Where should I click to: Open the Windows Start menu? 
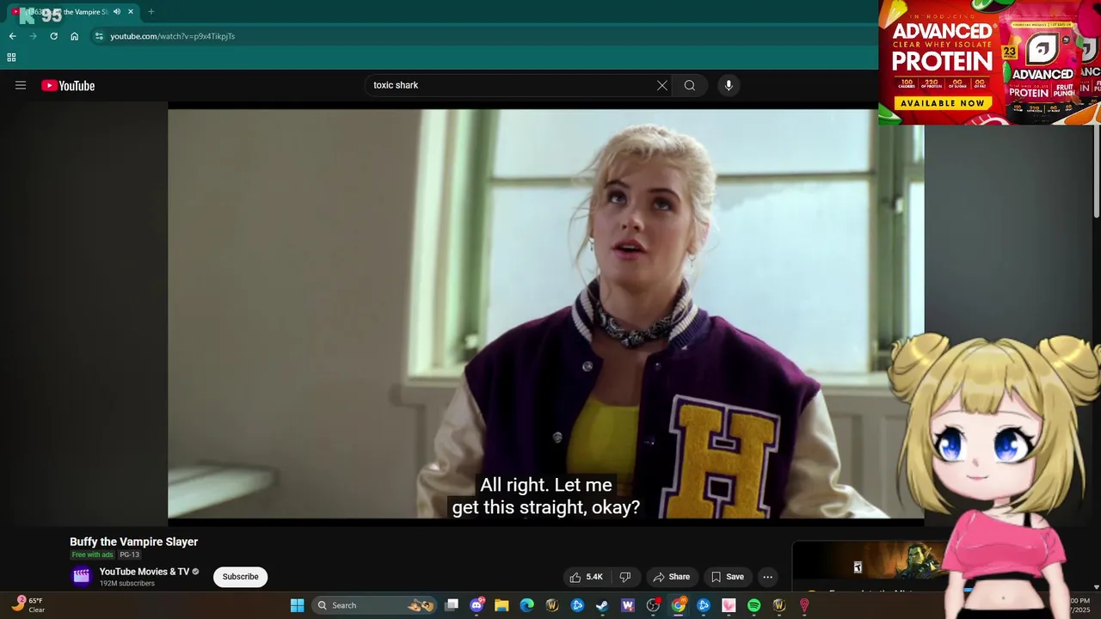click(x=297, y=605)
